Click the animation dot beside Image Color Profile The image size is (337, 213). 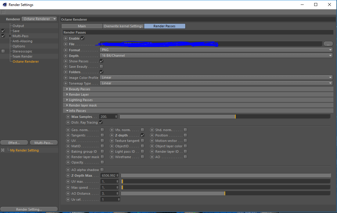pos(66,78)
